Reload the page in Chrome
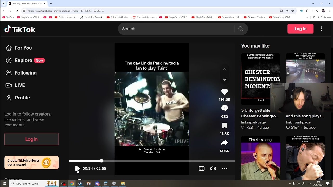 17,11
